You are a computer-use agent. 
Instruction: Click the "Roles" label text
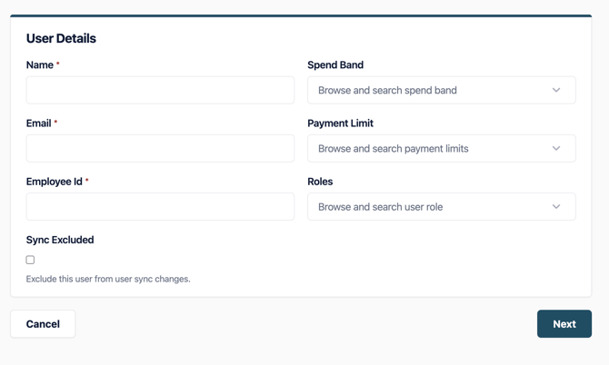(x=320, y=182)
